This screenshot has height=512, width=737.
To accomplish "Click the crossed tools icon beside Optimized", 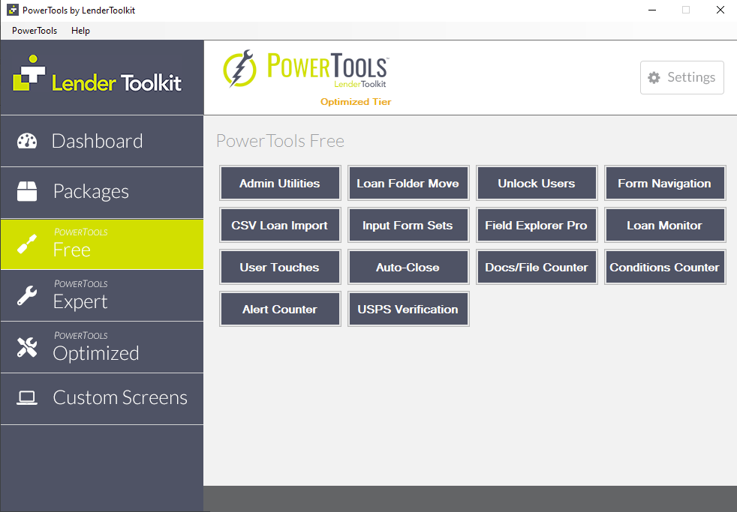I will point(27,347).
